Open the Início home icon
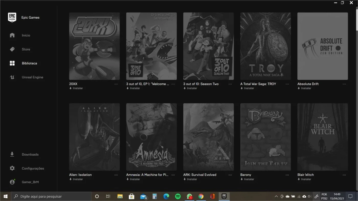Image resolution: width=358 pixels, height=201 pixels. [x=12, y=35]
